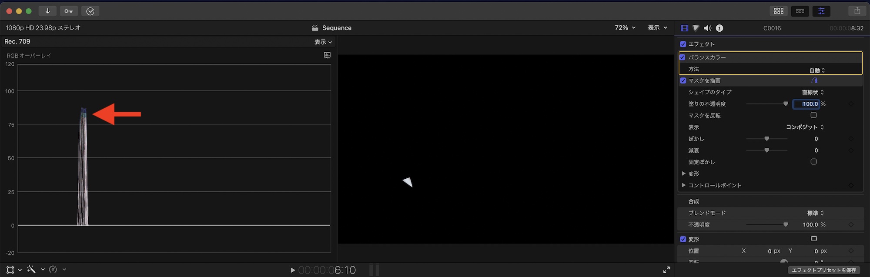870x277 pixels.
Task: Open the ブレンドモード 標準 dropdown
Action: tap(816, 213)
